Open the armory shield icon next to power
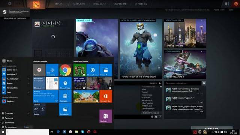 (226, 4)
